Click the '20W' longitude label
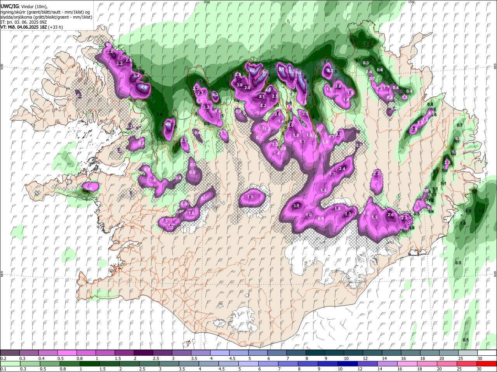Screen dimensions: 497x372 [x=207, y=2]
